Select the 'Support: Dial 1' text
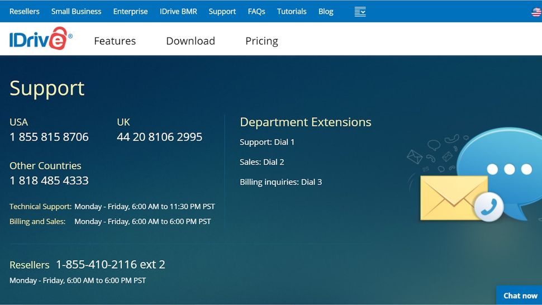Viewport: 542px width, 305px height. (x=267, y=142)
